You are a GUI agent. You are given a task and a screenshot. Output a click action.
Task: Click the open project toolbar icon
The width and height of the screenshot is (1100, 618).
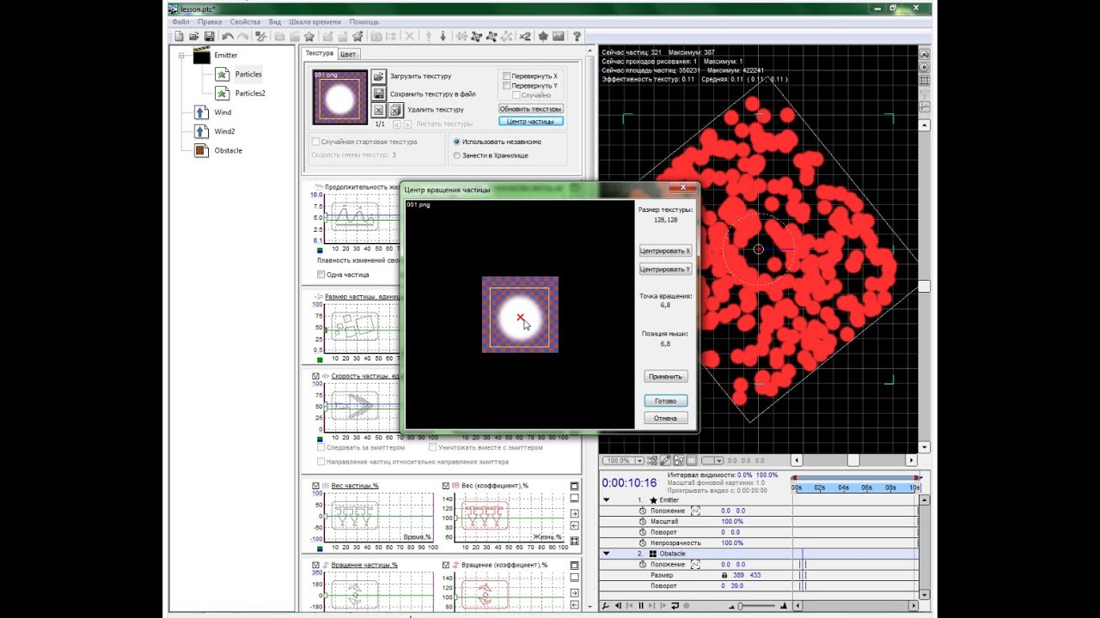pos(194,36)
